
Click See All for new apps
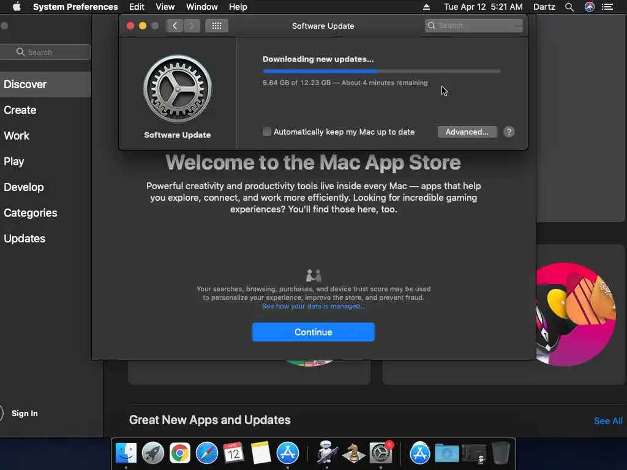608,421
